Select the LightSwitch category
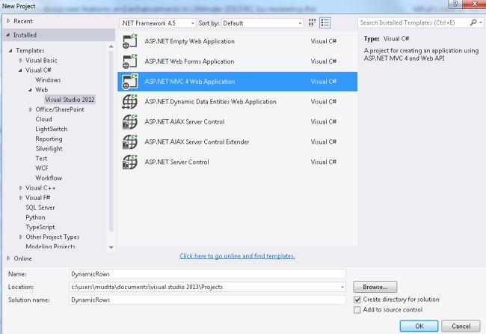 [x=52, y=129]
